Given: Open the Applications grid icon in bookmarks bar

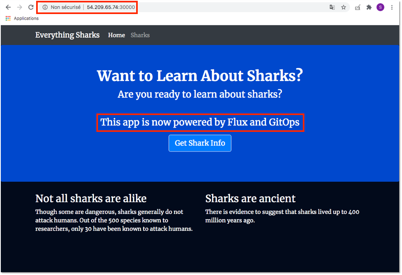Looking at the screenshot, I should 8,18.
